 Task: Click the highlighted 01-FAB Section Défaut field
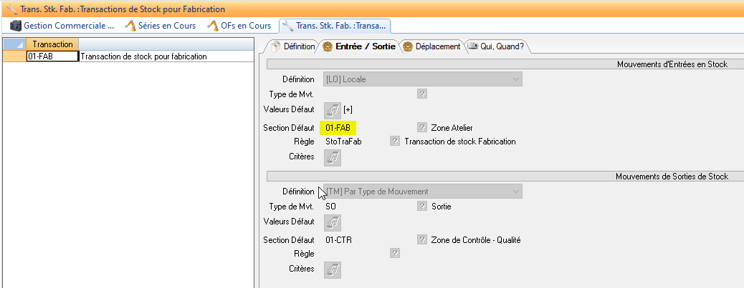(338, 127)
